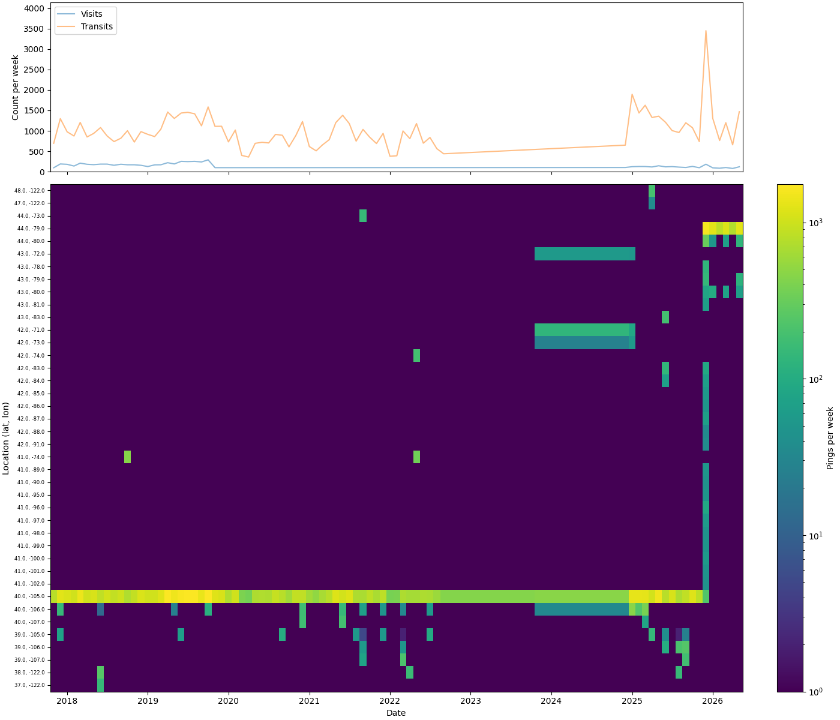
Task: Click the 2025 tick label on Date axis
Action: pos(632,701)
